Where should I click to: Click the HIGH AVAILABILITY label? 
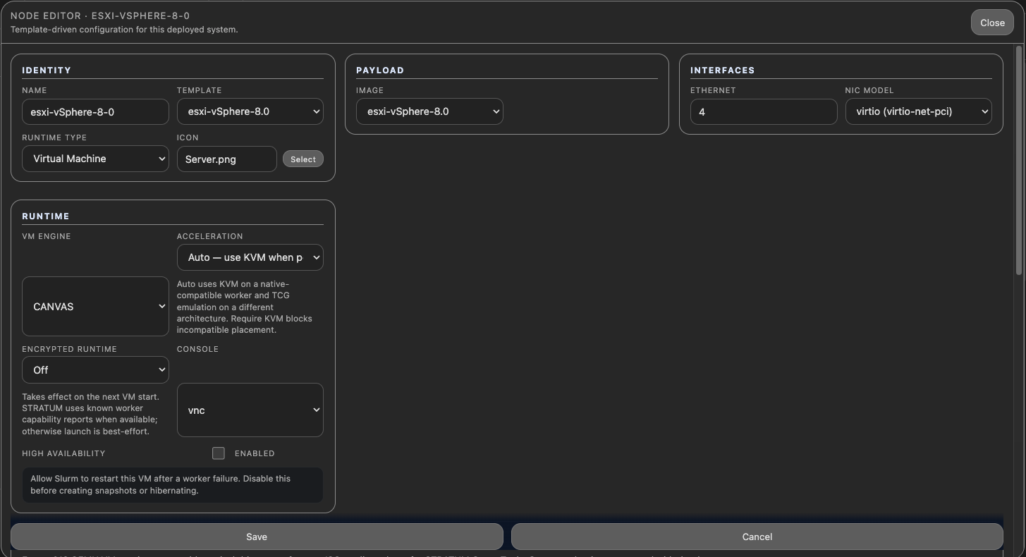[63, 453]
